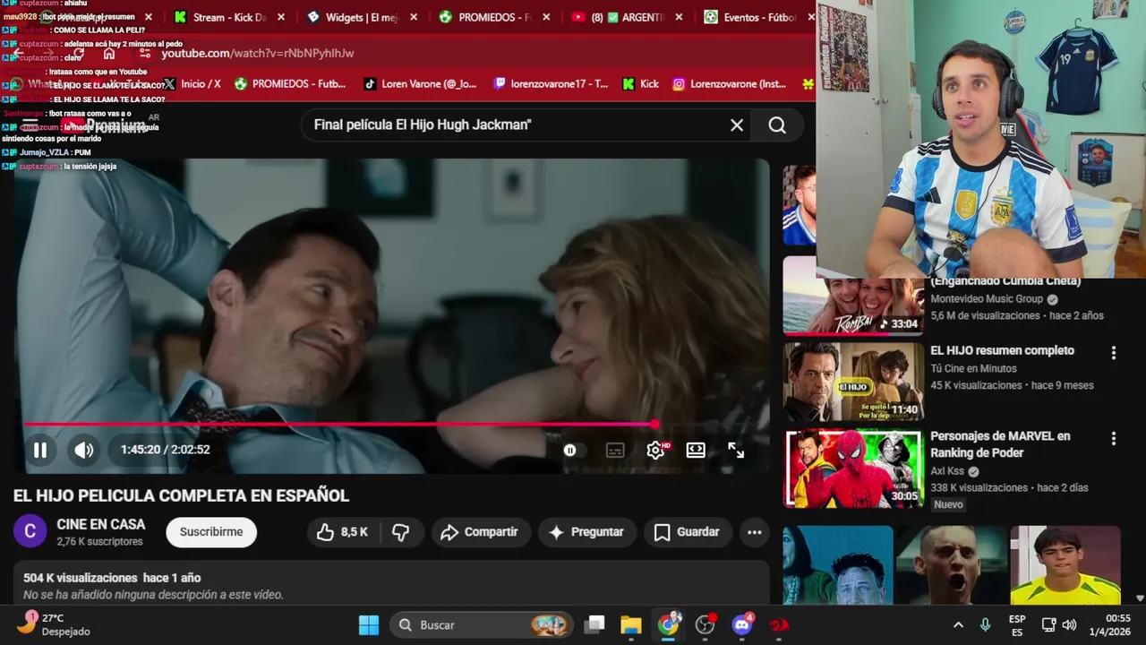
Task: Open the PROMIEDOS browser tab
Action: [x=494, y=17]
